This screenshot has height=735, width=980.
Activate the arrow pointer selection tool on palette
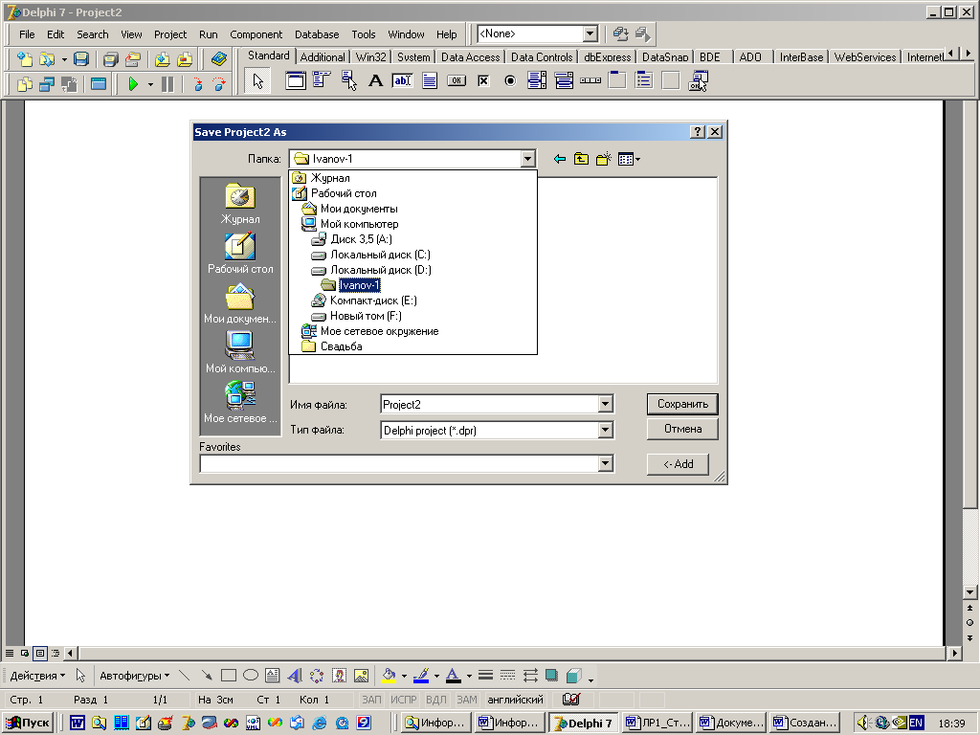pyautogui.click(x=257, y=80)
